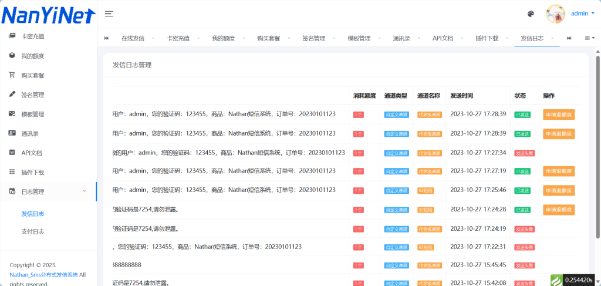Open the admin account dropdown

tap(583, 14)
